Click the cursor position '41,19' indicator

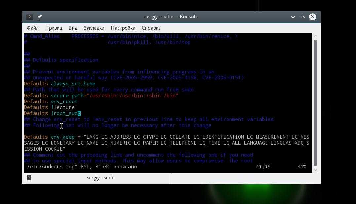(264, 167)
